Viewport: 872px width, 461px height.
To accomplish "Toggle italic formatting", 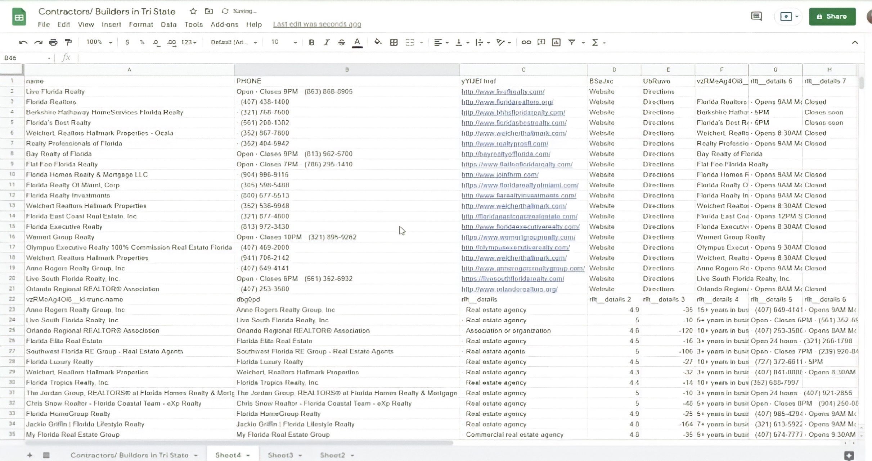I will point(327,42).
